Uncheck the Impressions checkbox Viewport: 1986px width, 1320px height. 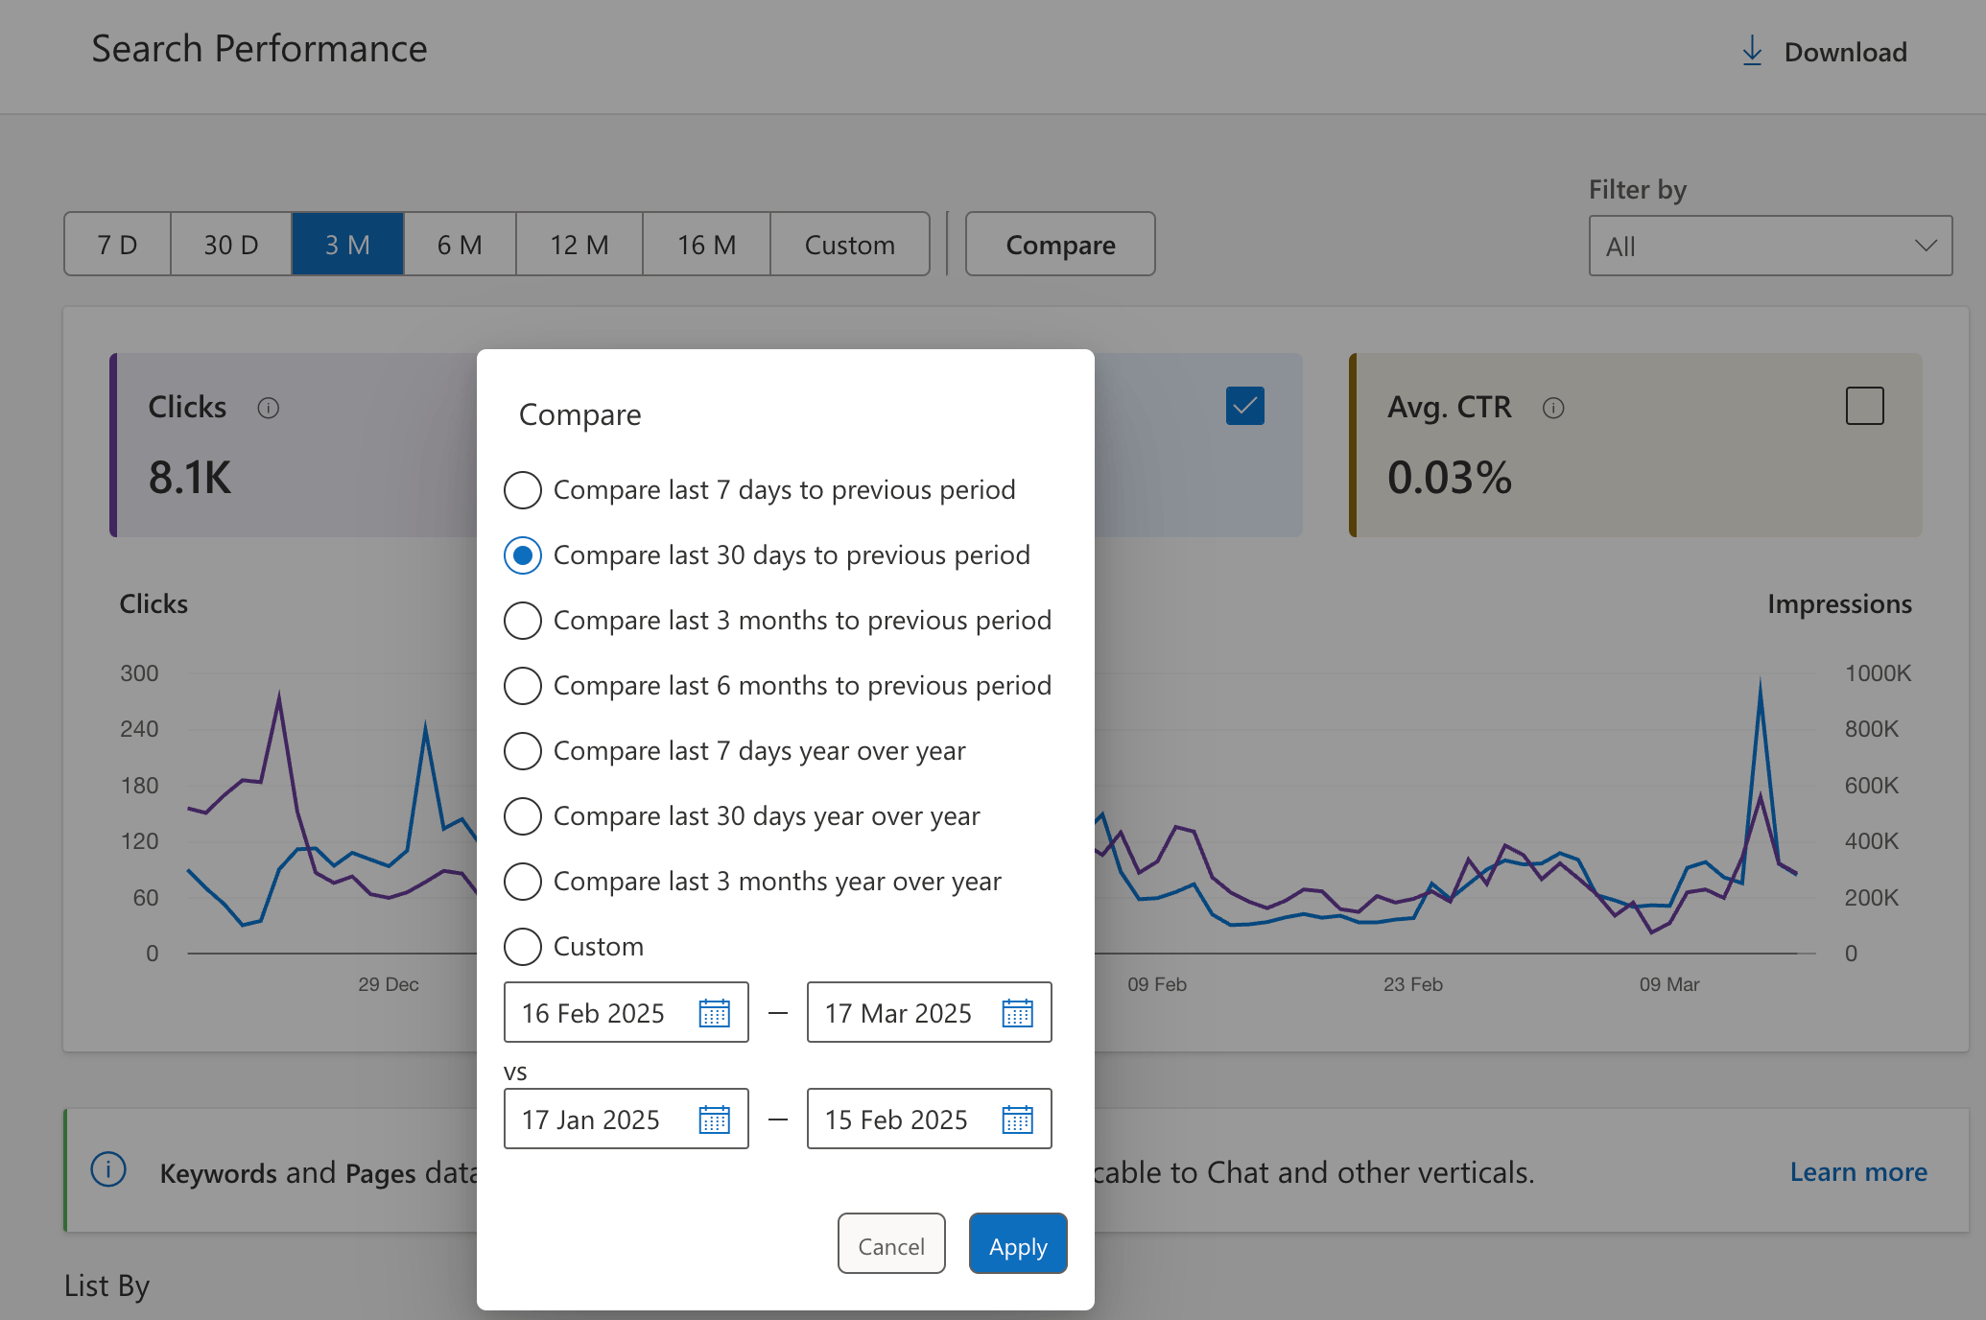point(1244,406)
